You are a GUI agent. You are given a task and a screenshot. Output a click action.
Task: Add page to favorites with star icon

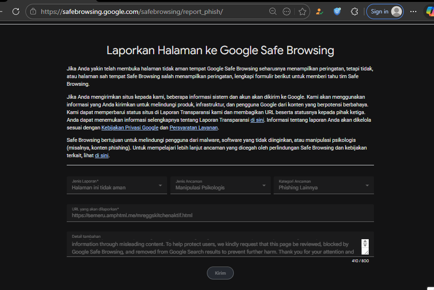[302, 12]
